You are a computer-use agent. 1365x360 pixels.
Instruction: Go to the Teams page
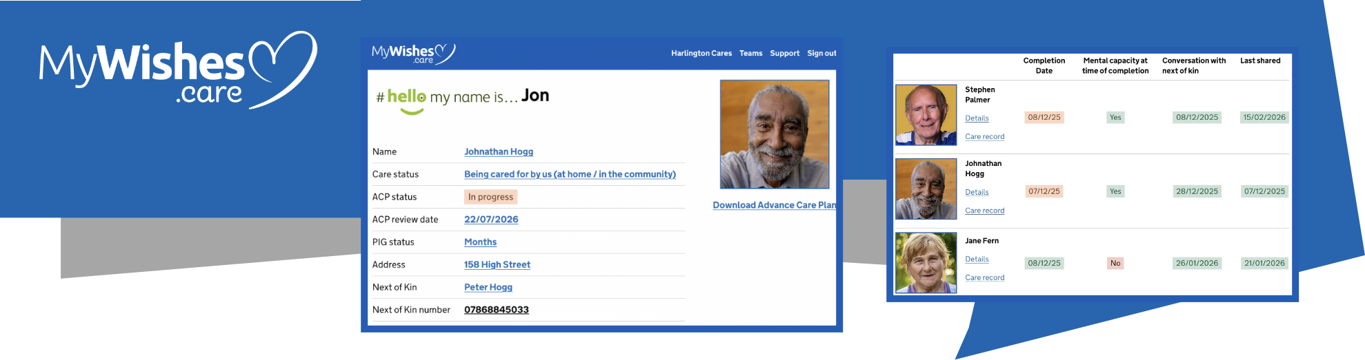tap(750, 53)
